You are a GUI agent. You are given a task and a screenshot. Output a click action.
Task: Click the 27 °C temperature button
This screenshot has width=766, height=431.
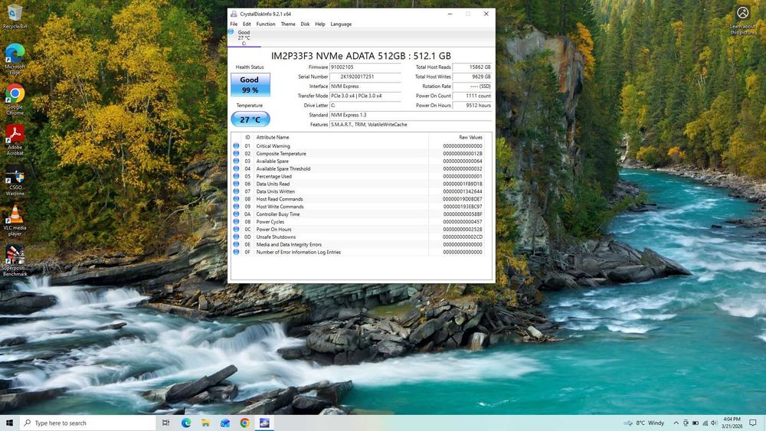pos(250,119)
